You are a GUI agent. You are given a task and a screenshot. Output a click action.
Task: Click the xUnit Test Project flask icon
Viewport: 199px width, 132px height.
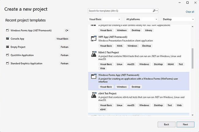(94, 95)
